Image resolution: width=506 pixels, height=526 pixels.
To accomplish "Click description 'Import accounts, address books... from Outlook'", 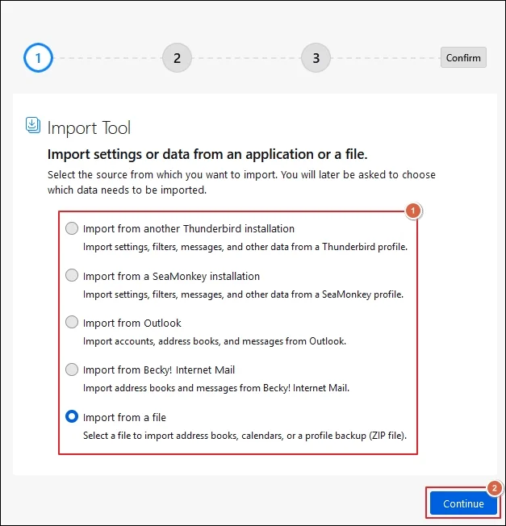I will pos(215,341).
